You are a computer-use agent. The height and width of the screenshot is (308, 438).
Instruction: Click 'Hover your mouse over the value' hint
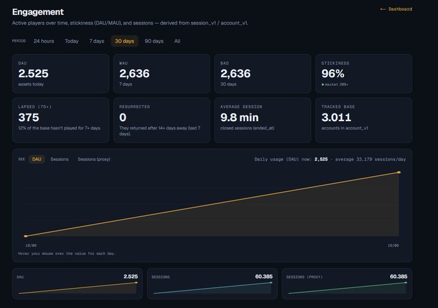67,253
